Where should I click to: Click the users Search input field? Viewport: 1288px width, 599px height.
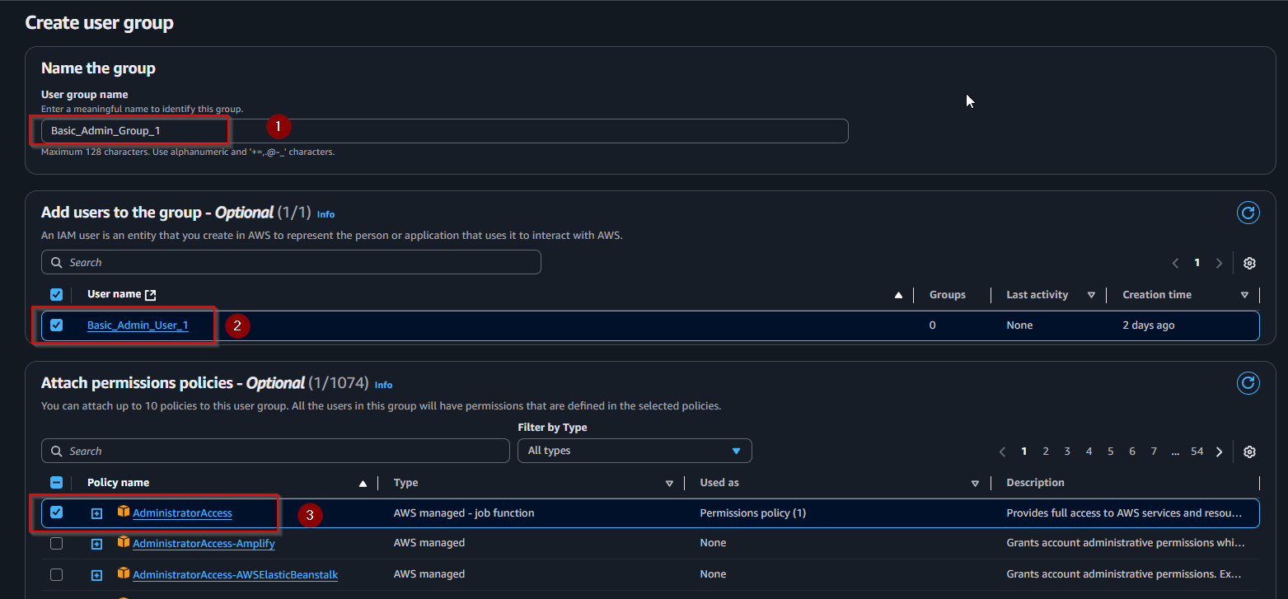tap(291, 262)
